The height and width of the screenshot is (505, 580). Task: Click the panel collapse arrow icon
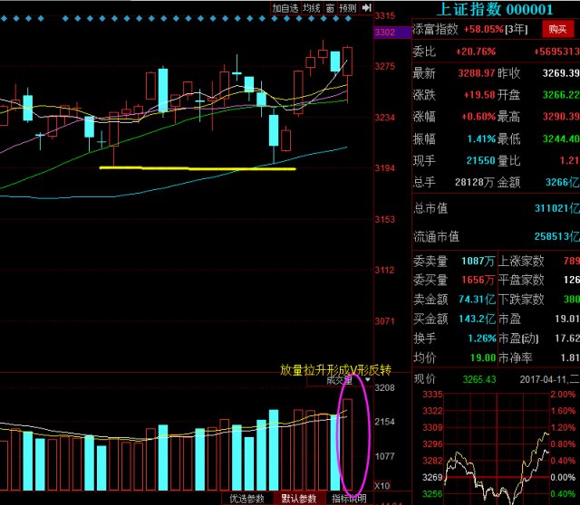point(366,8)
